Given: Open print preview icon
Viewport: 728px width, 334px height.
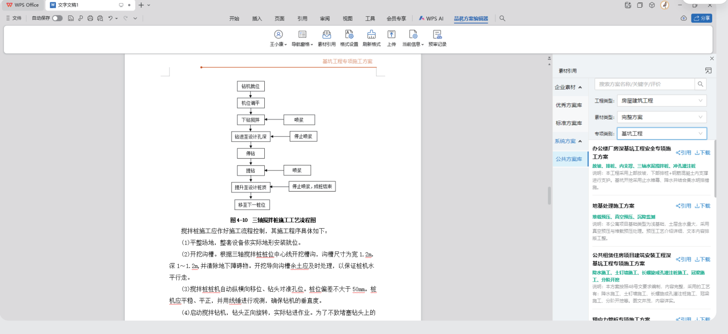Looking at the screenshot, I should (100, 18).
